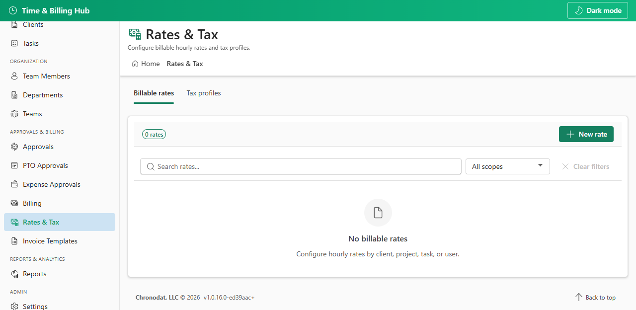The width and height of the screenshot is (636, 310).
Task: Click the Home breadcrumb house icon
Action: [x=135, y=64]
